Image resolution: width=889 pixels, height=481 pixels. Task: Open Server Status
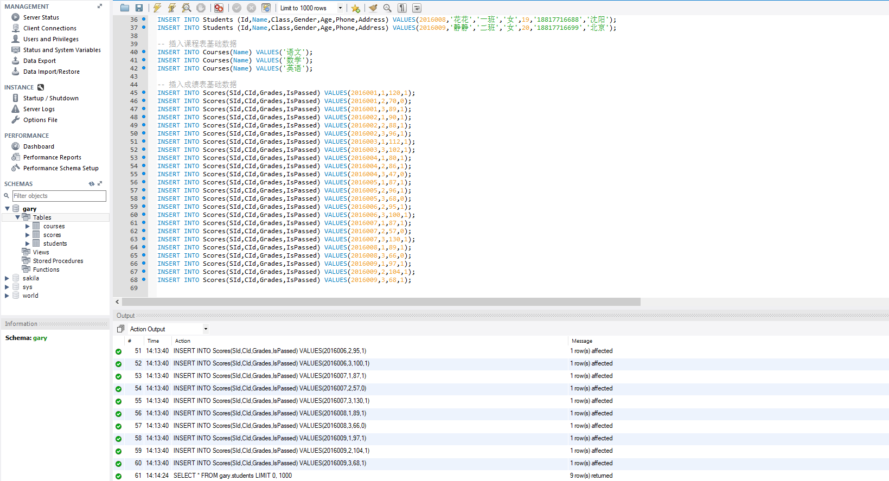tap(41, 17)
